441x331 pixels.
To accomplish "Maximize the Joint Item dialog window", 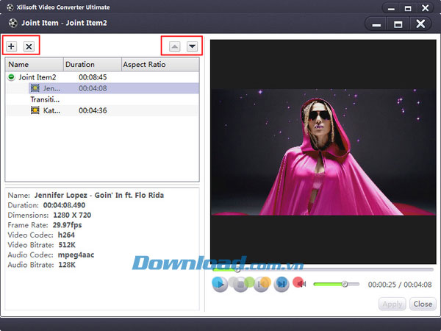I will point(398,24).
